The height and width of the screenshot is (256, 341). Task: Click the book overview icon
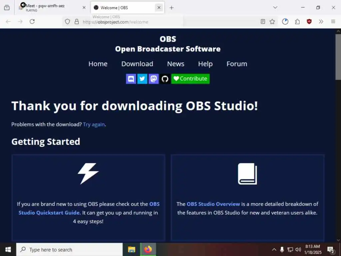247,174
